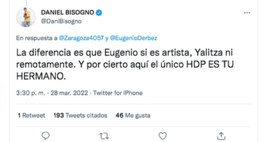263x142 pixels.
Task: Open the @Zaragoza4057 mention link
Action: (82, 38)
